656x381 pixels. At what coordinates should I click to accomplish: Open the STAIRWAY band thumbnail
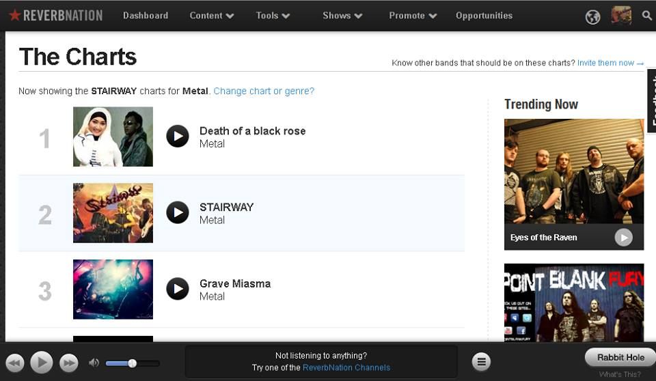113,213
